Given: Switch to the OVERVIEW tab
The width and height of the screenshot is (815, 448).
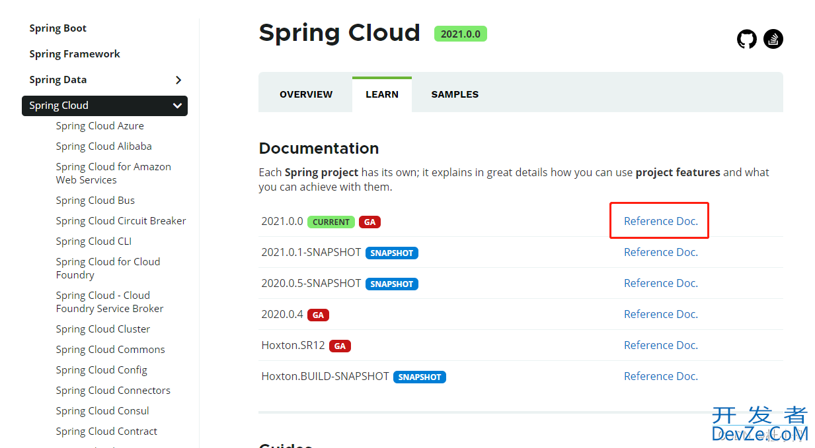Looking at the screenshot, I should 306,94.
